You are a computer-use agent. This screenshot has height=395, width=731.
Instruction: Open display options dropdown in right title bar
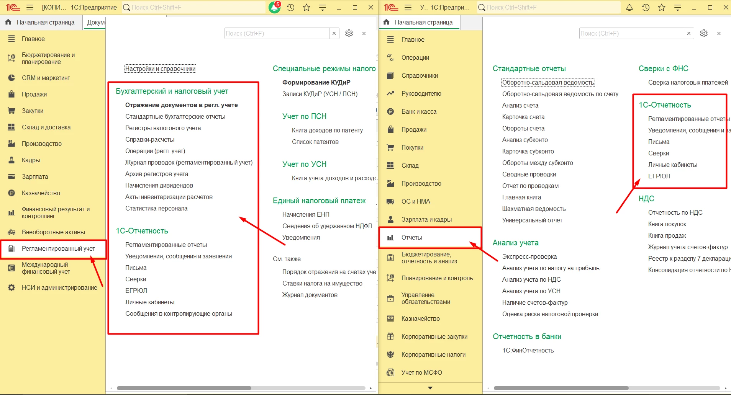coord(678,7)
